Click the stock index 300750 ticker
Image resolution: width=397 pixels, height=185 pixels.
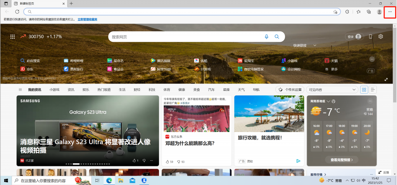(x=41, y=37)
